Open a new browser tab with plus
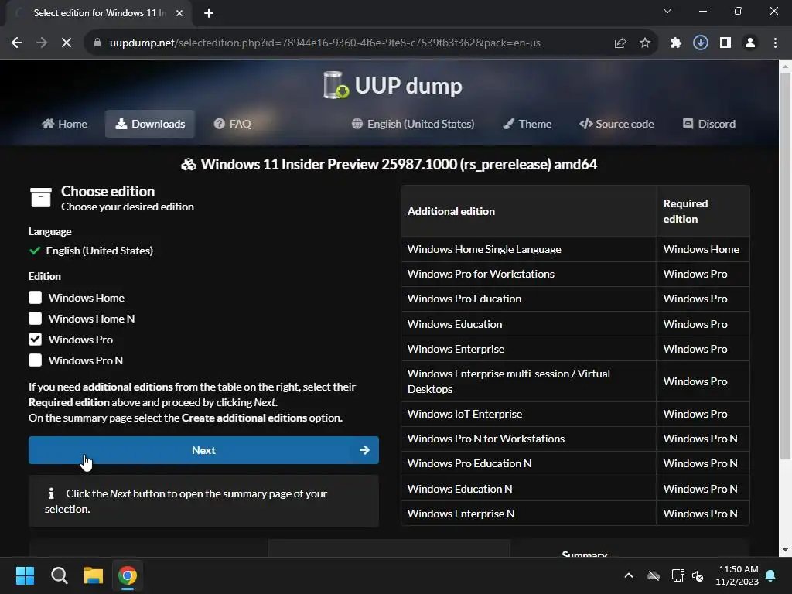792x594 pixels. (209, 13)
